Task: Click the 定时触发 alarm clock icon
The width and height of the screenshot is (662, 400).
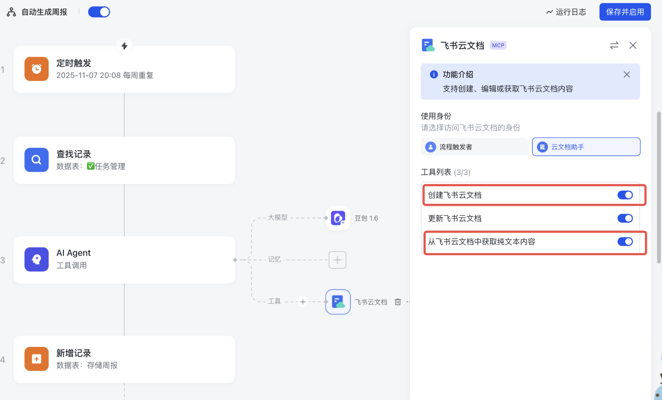Action: click(x=36, y=69)
